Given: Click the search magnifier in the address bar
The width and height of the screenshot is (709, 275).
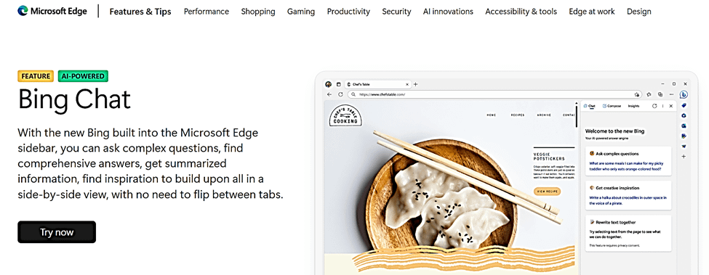Looking at the screenshot, I should 353,94.
